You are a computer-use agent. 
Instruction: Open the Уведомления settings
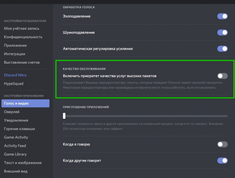(16, 120)
